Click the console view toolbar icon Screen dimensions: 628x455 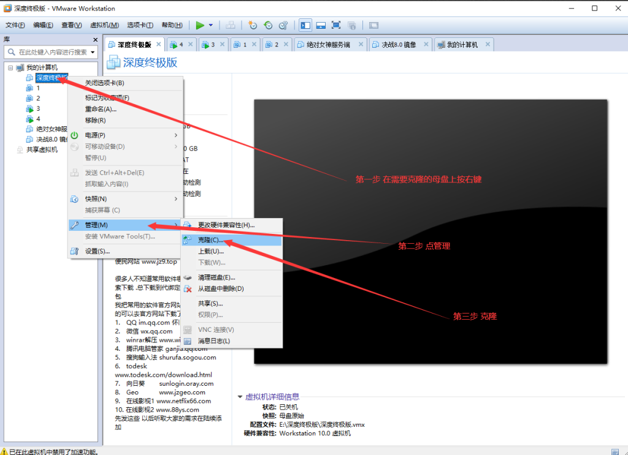[373, 25]
